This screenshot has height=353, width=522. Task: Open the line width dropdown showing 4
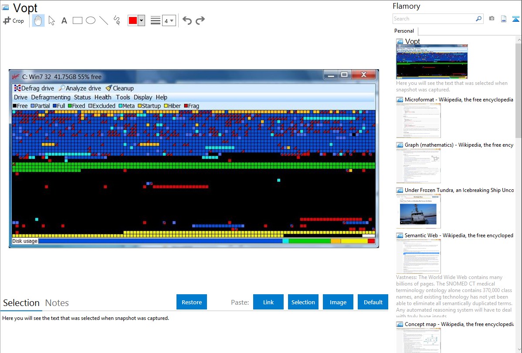[169, 20]
